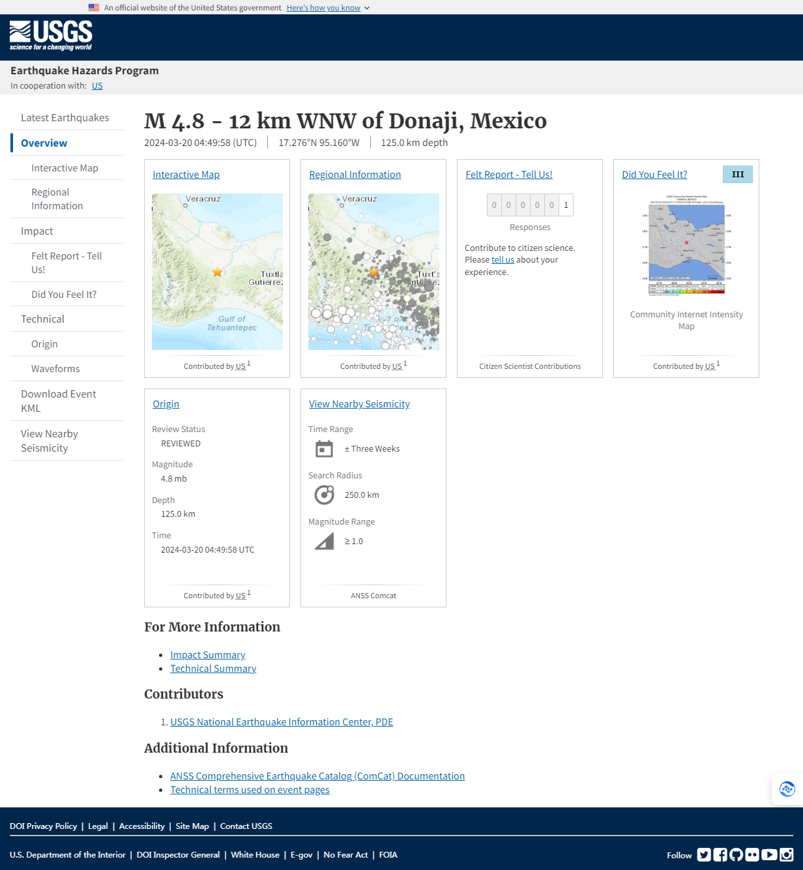
Task: Open Impact Summary link
Action: [x=208, y=655]
